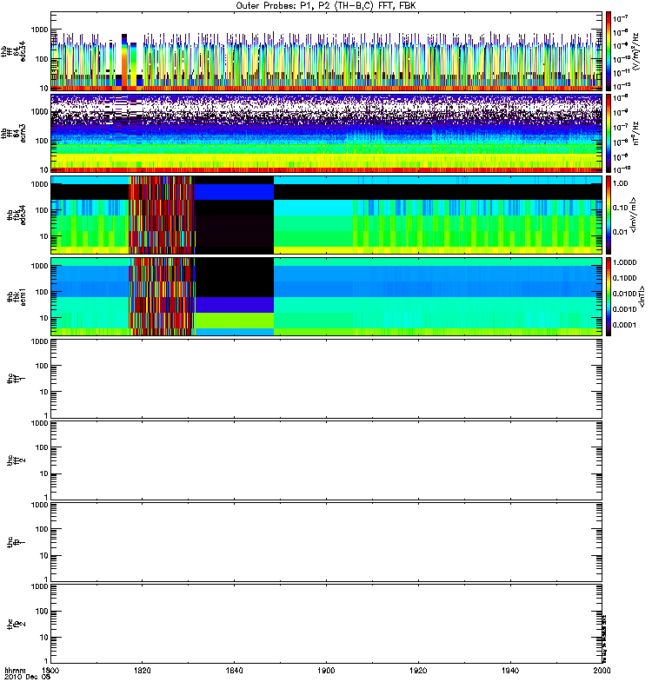
Task: Select the thb fff 64 edc34 spectrogram panel
Action: (x=326, y=51)
